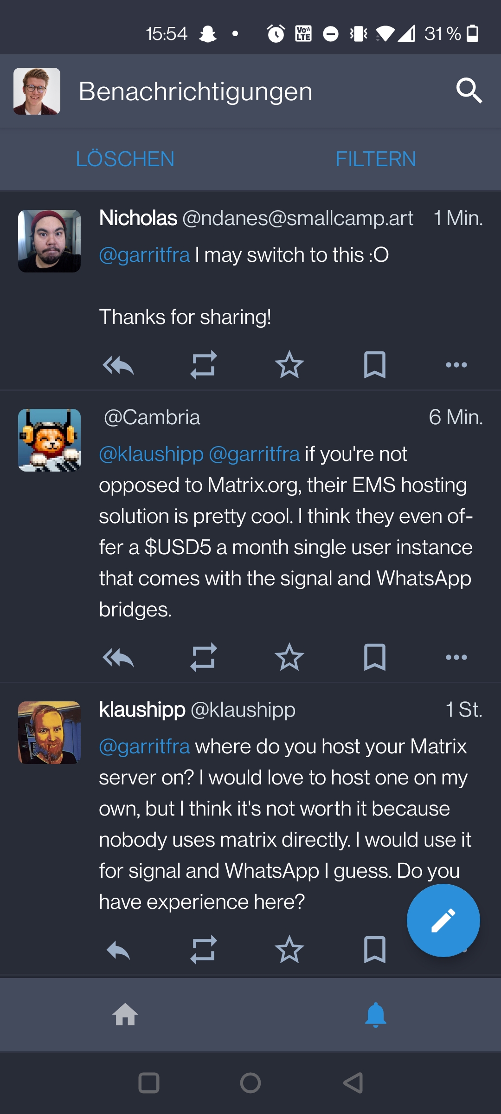This screenshot has height=1114, width=501.
Task: Boost @Cambria's post about Matrix hosting
Action: tap(204, 657)
